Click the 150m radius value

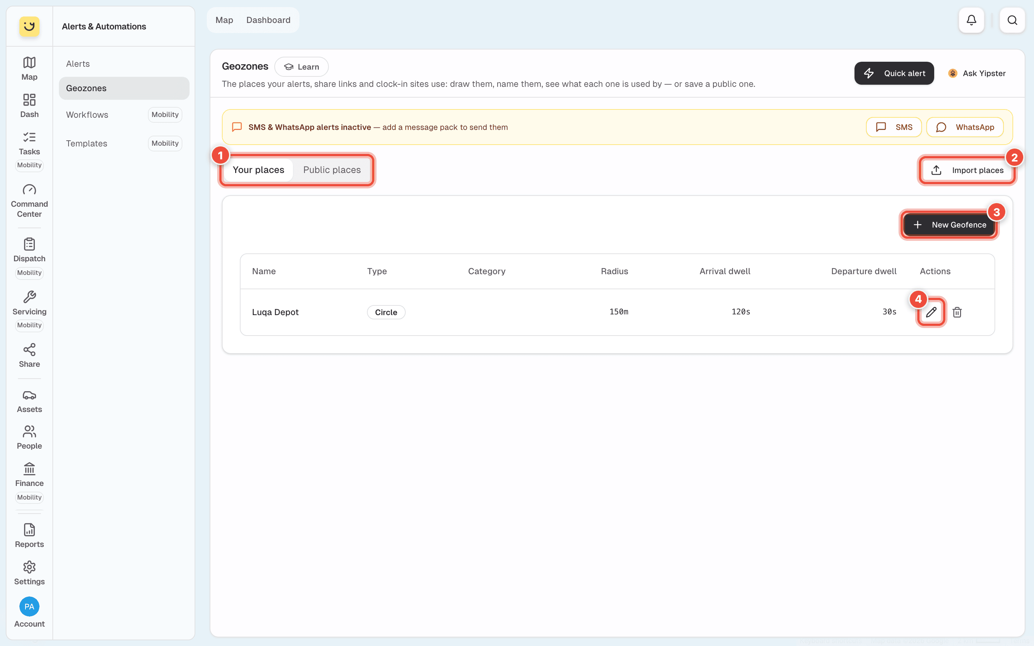pos(618,312)
